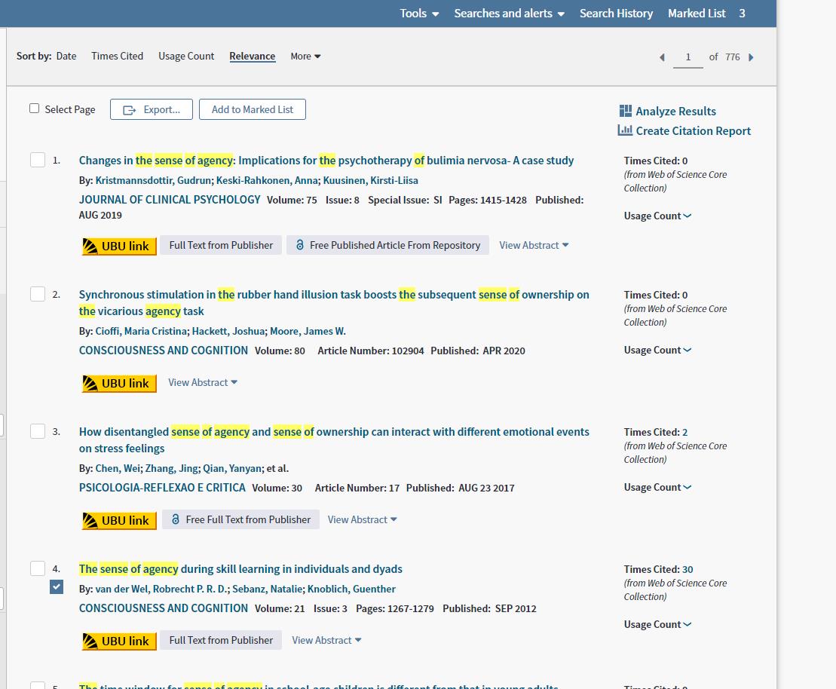836x689 pixels.
Task: Expand Usage Count for result 4
Action: point(657,624)
